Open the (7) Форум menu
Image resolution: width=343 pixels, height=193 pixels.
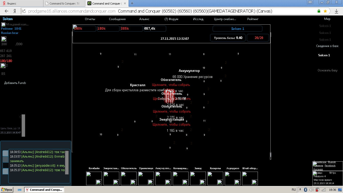pos(171,19)
